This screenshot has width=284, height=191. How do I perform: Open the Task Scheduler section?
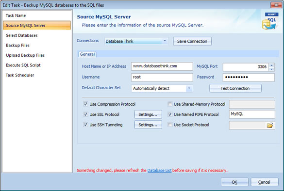(x=20, y=75)
